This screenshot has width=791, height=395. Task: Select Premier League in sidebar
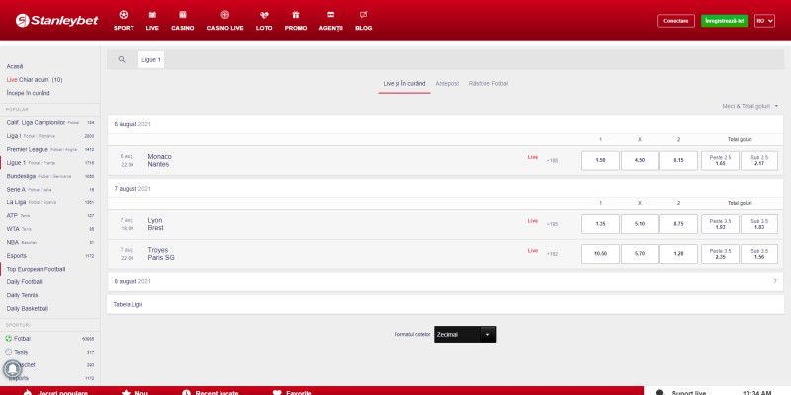[x=50, y=150]
